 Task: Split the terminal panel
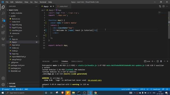[x=158, y=61]
